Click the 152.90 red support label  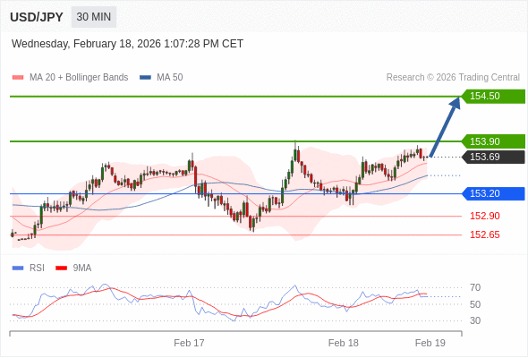(484, 216)
